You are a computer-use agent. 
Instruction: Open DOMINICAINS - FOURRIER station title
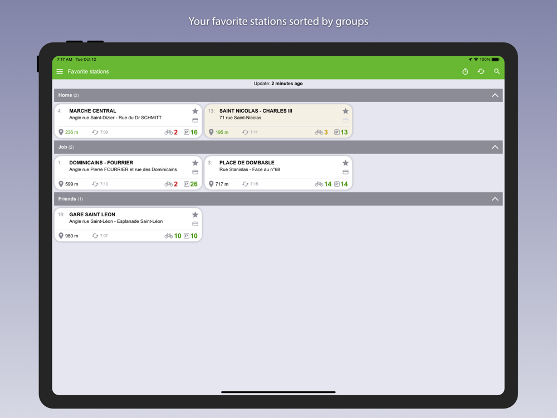point(101,163)
